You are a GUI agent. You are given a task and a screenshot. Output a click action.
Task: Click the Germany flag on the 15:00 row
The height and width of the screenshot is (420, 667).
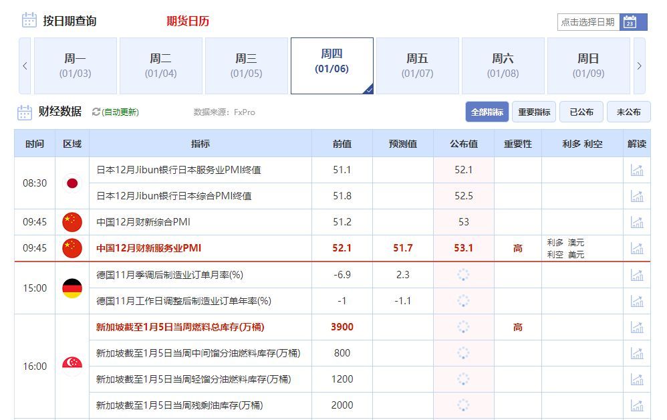pos(72,288)
